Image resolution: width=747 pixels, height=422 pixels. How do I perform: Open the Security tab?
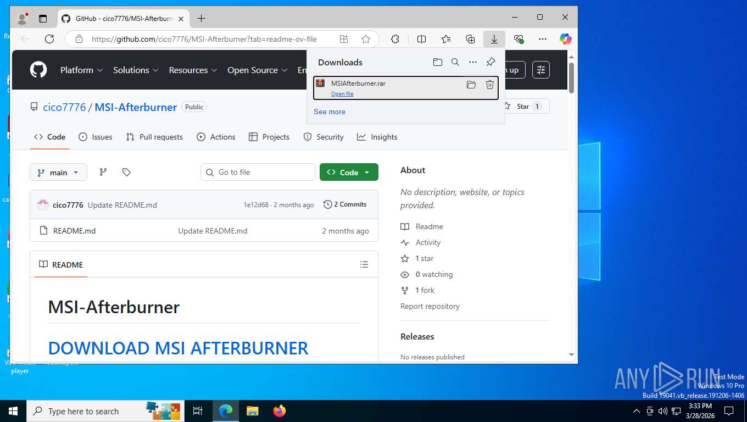point(324,137)
